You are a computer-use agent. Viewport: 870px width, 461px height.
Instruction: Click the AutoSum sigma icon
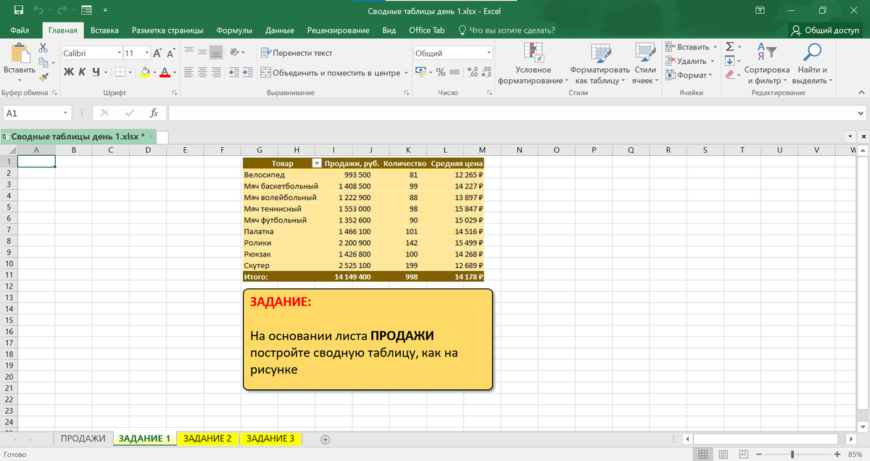[x=730, y=47]
